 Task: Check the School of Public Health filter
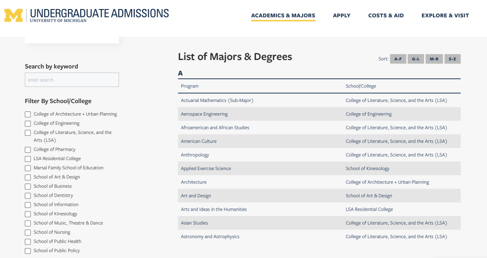click(28, 241)
